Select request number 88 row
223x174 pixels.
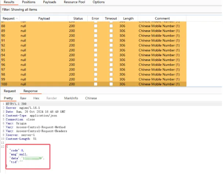coord(94,26)
